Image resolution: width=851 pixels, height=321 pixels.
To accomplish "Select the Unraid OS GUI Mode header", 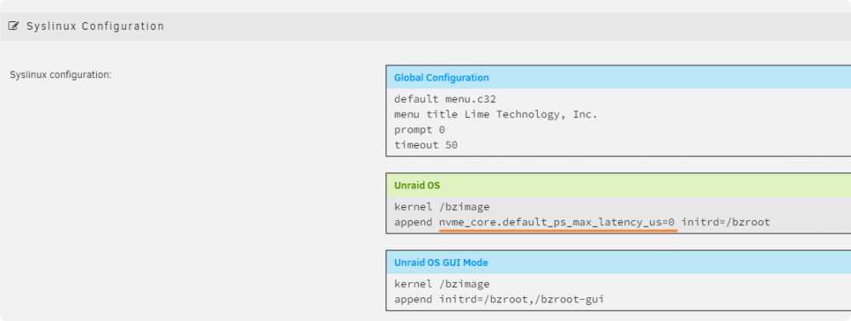I will tap(618, 262).
